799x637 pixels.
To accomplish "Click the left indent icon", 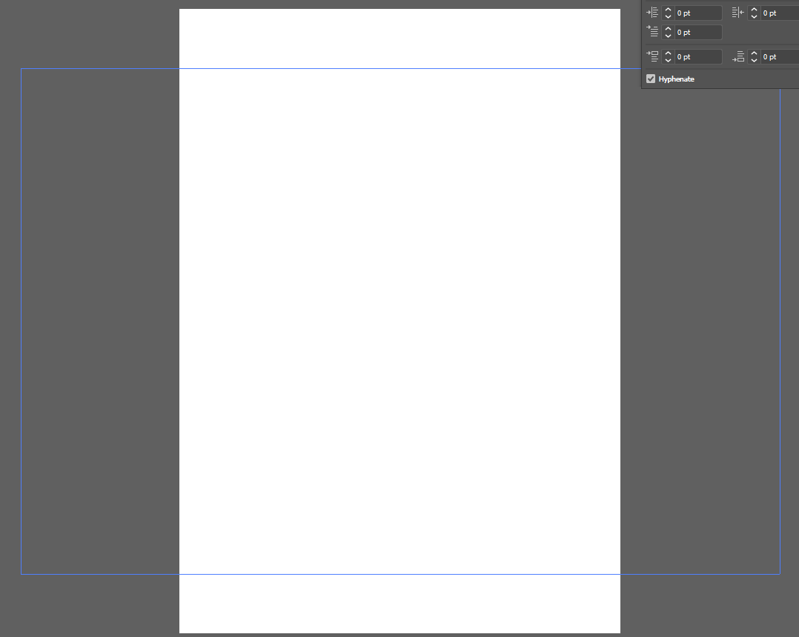I will (x=652, y=13).
